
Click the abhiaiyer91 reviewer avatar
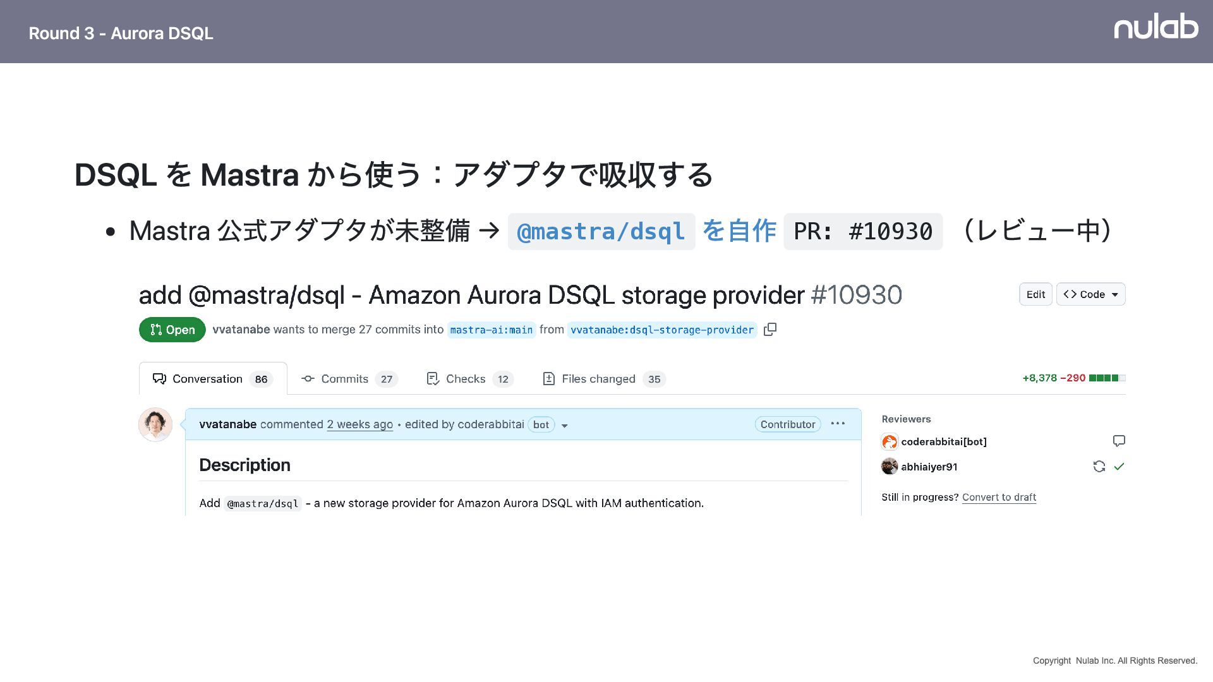click(890, 467)
